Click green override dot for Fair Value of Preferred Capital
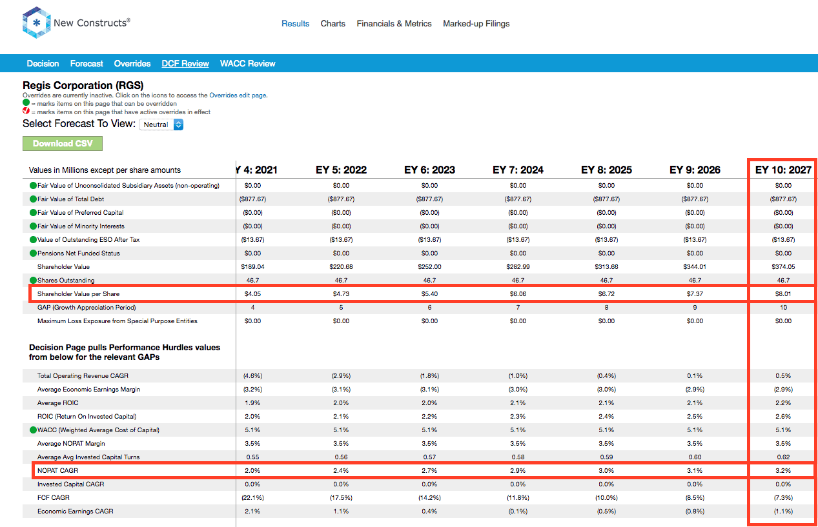818x527 pixels. pos(33,213)
